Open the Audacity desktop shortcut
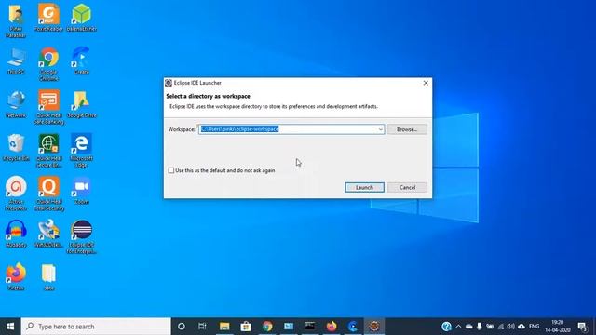 (16, 234)
